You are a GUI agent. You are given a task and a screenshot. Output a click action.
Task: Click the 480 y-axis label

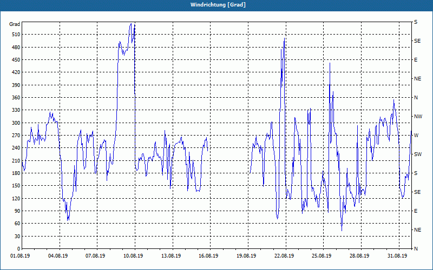click(16, 48)
